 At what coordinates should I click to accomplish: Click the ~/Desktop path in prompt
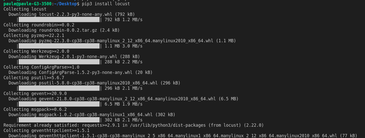click(65, 4)
